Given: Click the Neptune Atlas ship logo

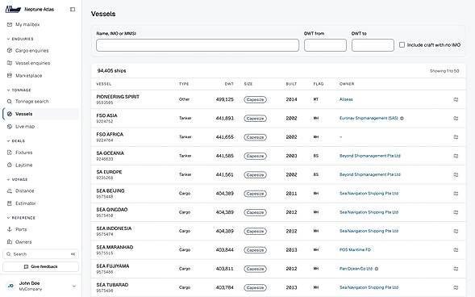Looking at the screenshot, I should [x=13, y=10].
